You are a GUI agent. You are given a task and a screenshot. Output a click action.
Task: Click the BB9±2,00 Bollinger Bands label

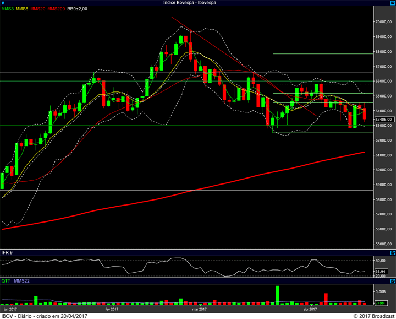pos(77,9)
